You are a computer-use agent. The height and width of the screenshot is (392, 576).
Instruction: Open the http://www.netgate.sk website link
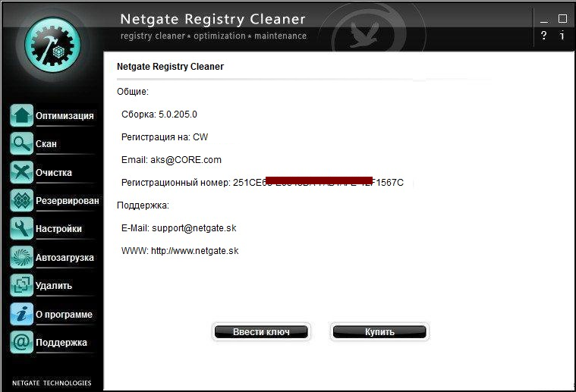tap(194, 250)
